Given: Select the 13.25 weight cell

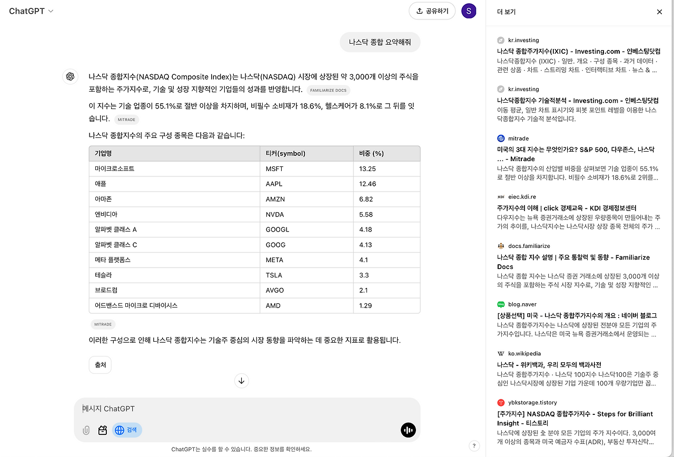Looking at the screenshot, I should pos(386,169).
